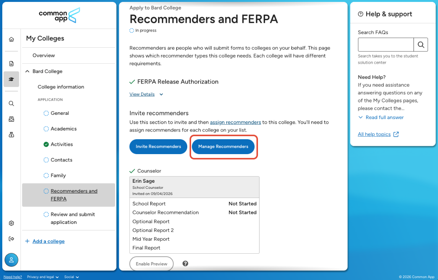Go to the Academics section
438x280 pixels.
tap(63, 129)
